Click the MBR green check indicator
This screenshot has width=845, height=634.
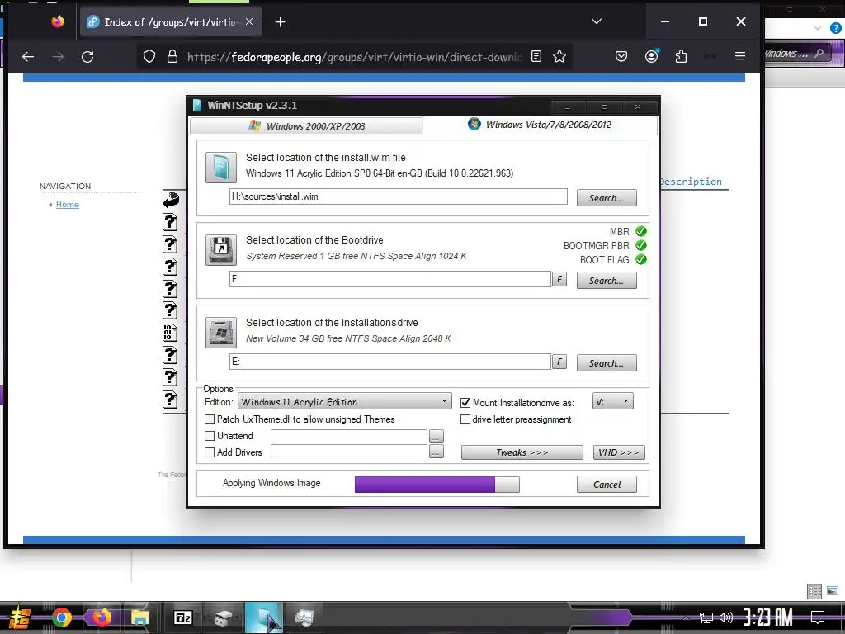[640, 231]
